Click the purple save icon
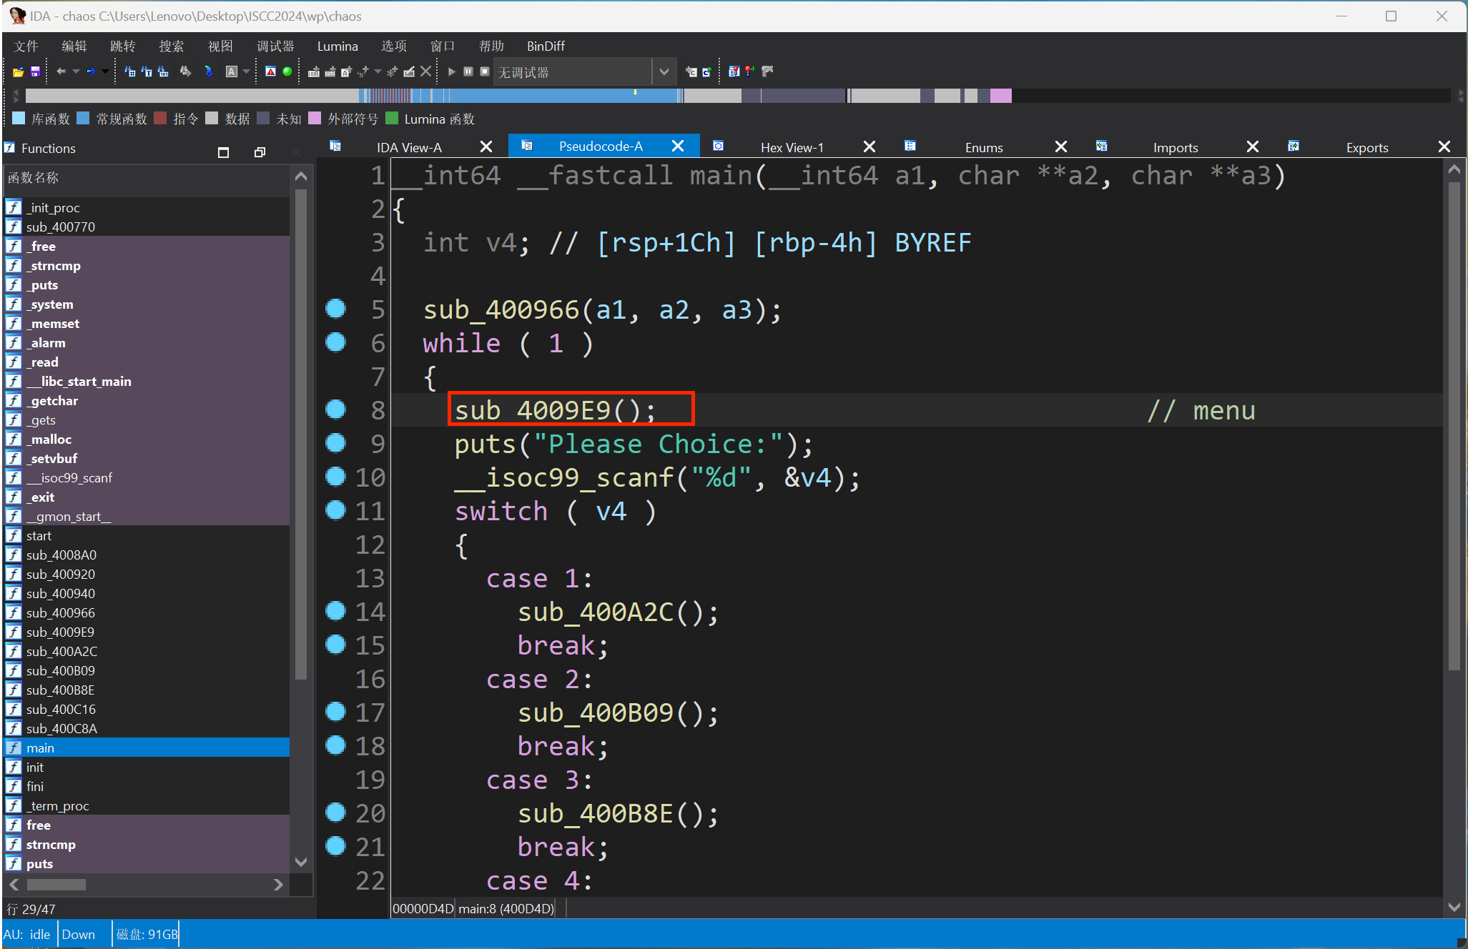This screenshot has width=1468, height=949. 35,71
